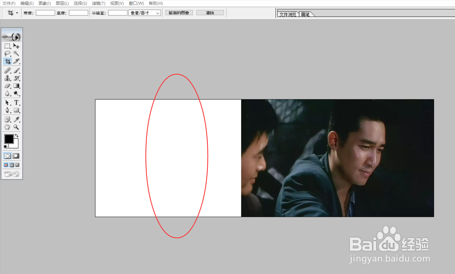Select the Clone Stamp tool
This screenshot has height=274, width=455.
(x=7, y=78)
